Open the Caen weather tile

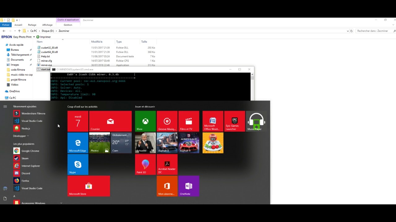[121, 143]
